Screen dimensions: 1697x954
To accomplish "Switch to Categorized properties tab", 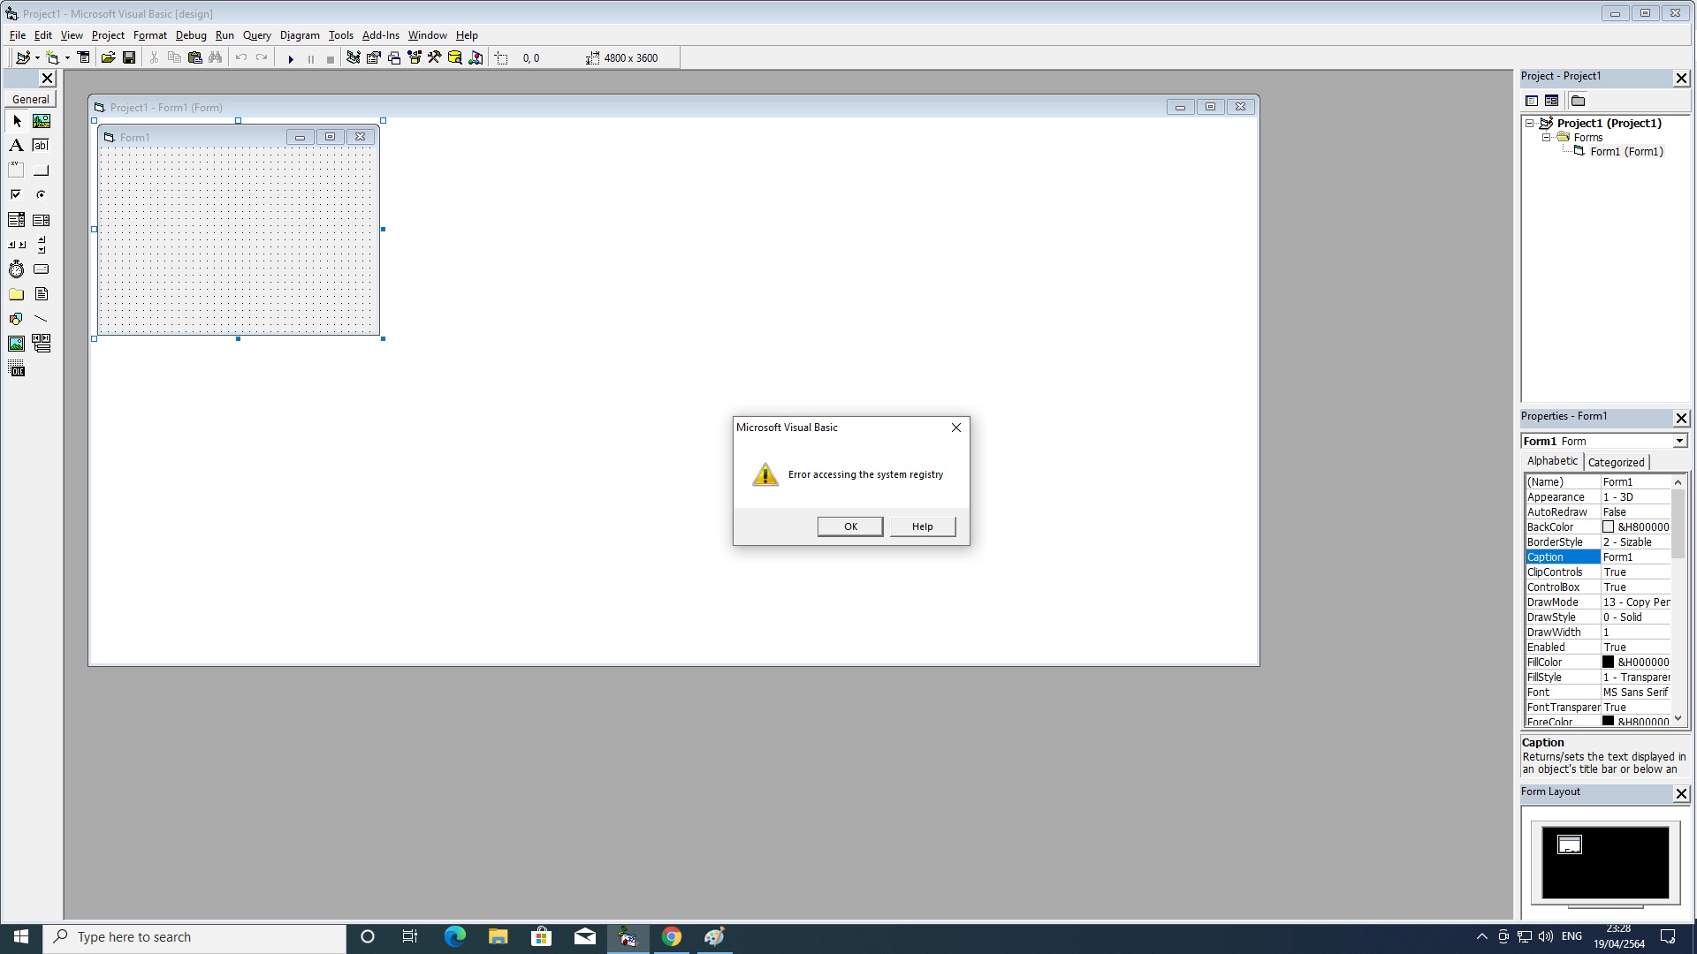I will tap(1616, 462).
